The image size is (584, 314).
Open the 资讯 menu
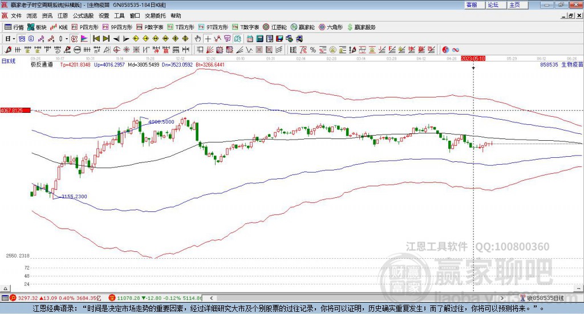pos(47,15)
